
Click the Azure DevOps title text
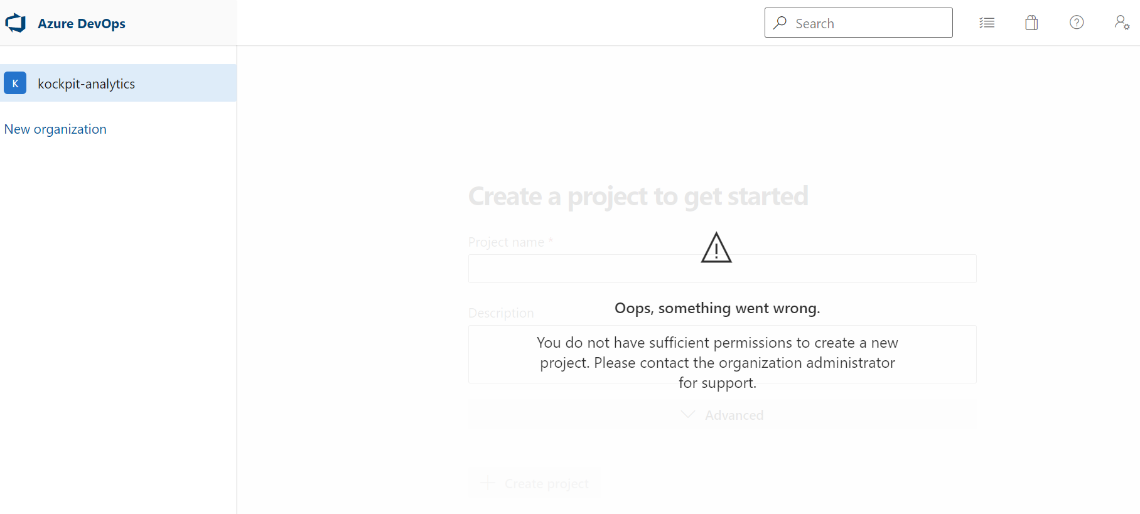tap(82, 23)
